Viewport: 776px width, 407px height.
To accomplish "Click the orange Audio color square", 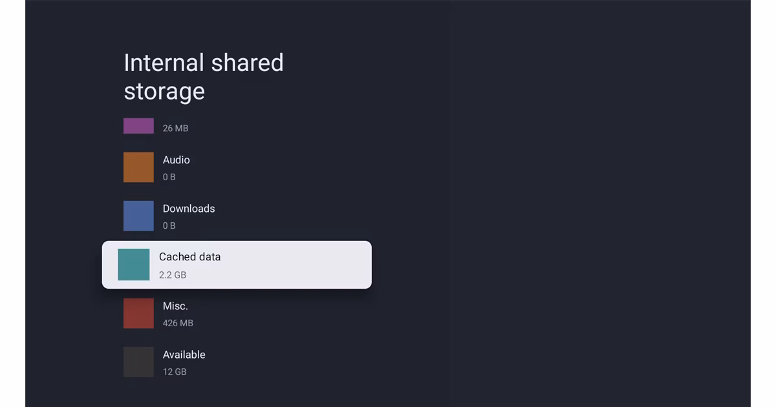I will [138, 167].
